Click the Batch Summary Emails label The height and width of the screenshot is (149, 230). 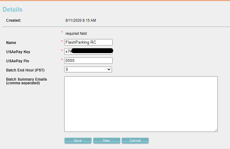[26, 79]
